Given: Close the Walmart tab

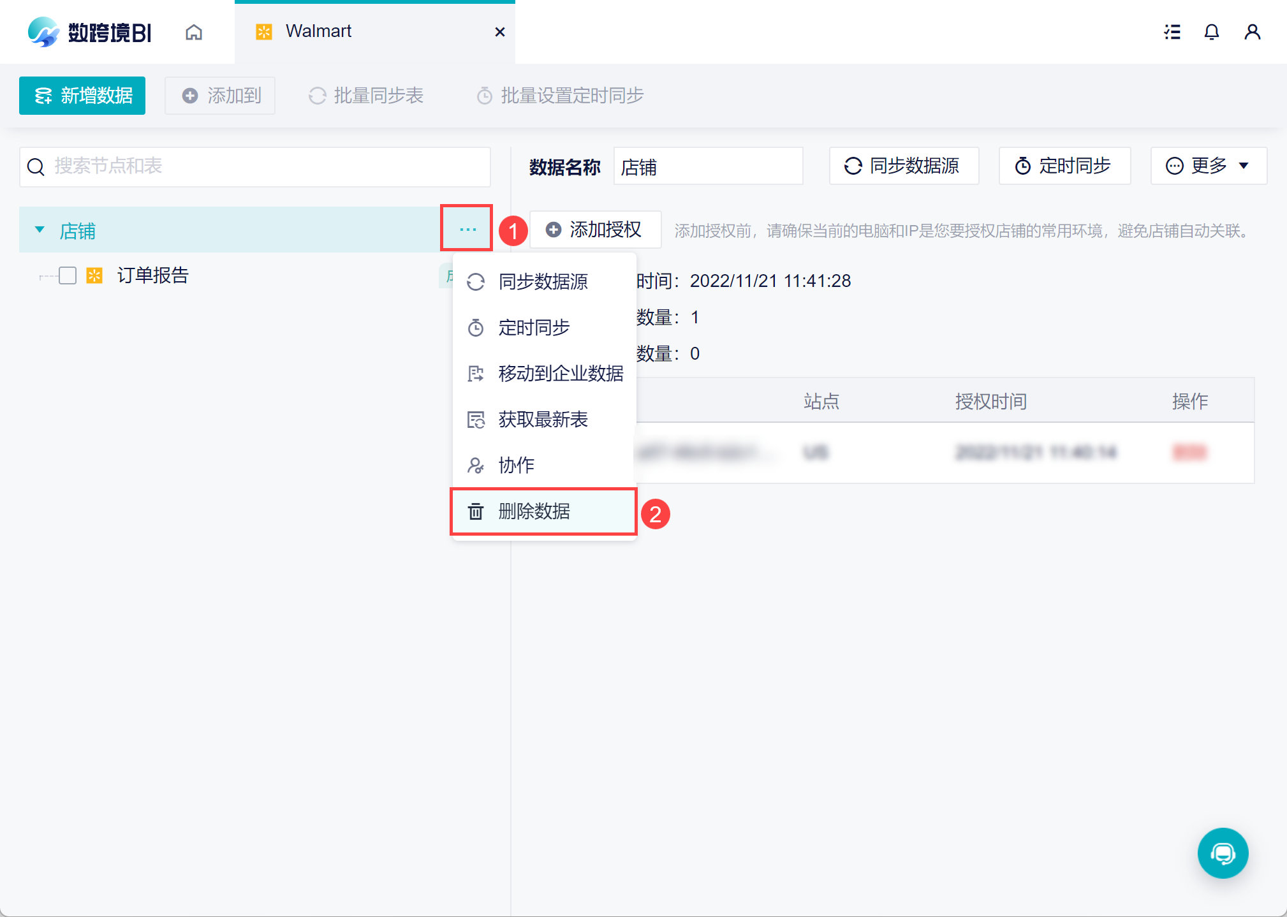Looking at the screenshot, I should point(500,32).
